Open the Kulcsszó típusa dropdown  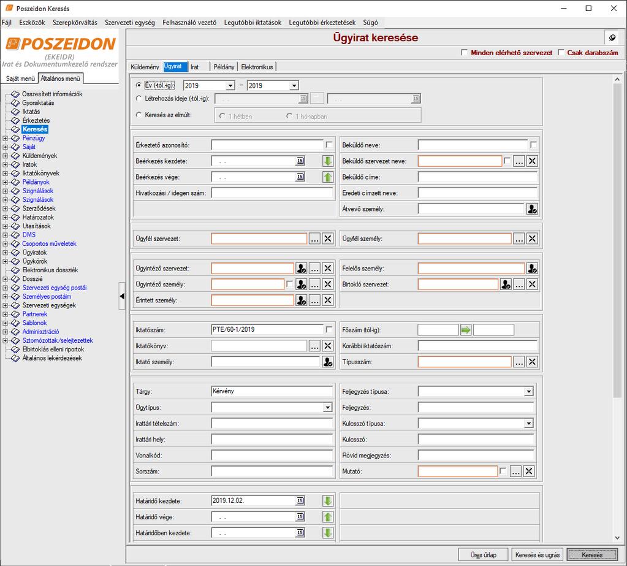(x=529, y=424)
